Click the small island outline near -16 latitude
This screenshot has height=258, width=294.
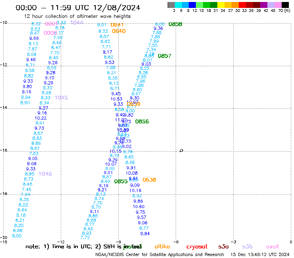point(181,151)
